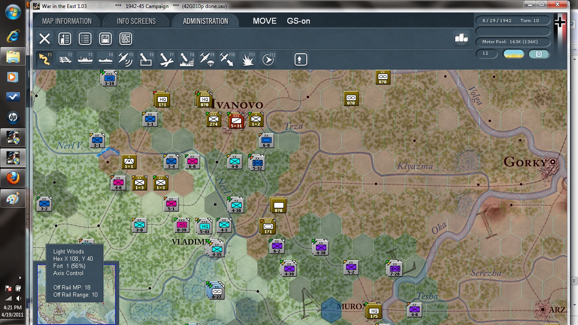Screen dimensions: 578x325
Task: Click the minimap thumbnail
Action: tap(76, 294)
